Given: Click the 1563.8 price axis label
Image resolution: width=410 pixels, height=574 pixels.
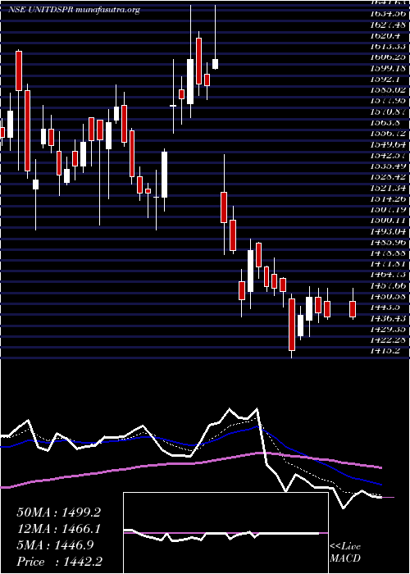Looking at the screenshot, I should click(386, 123).
